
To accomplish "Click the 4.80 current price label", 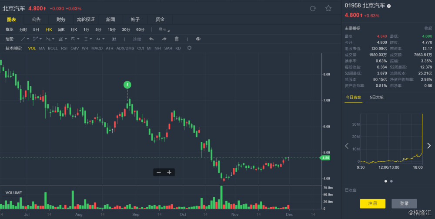I will click(x=325, y=158).
